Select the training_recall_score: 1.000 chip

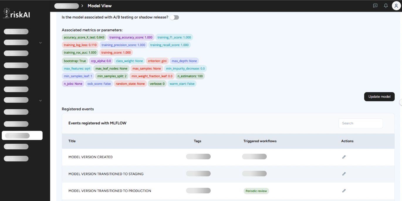[x=169, y=45]
